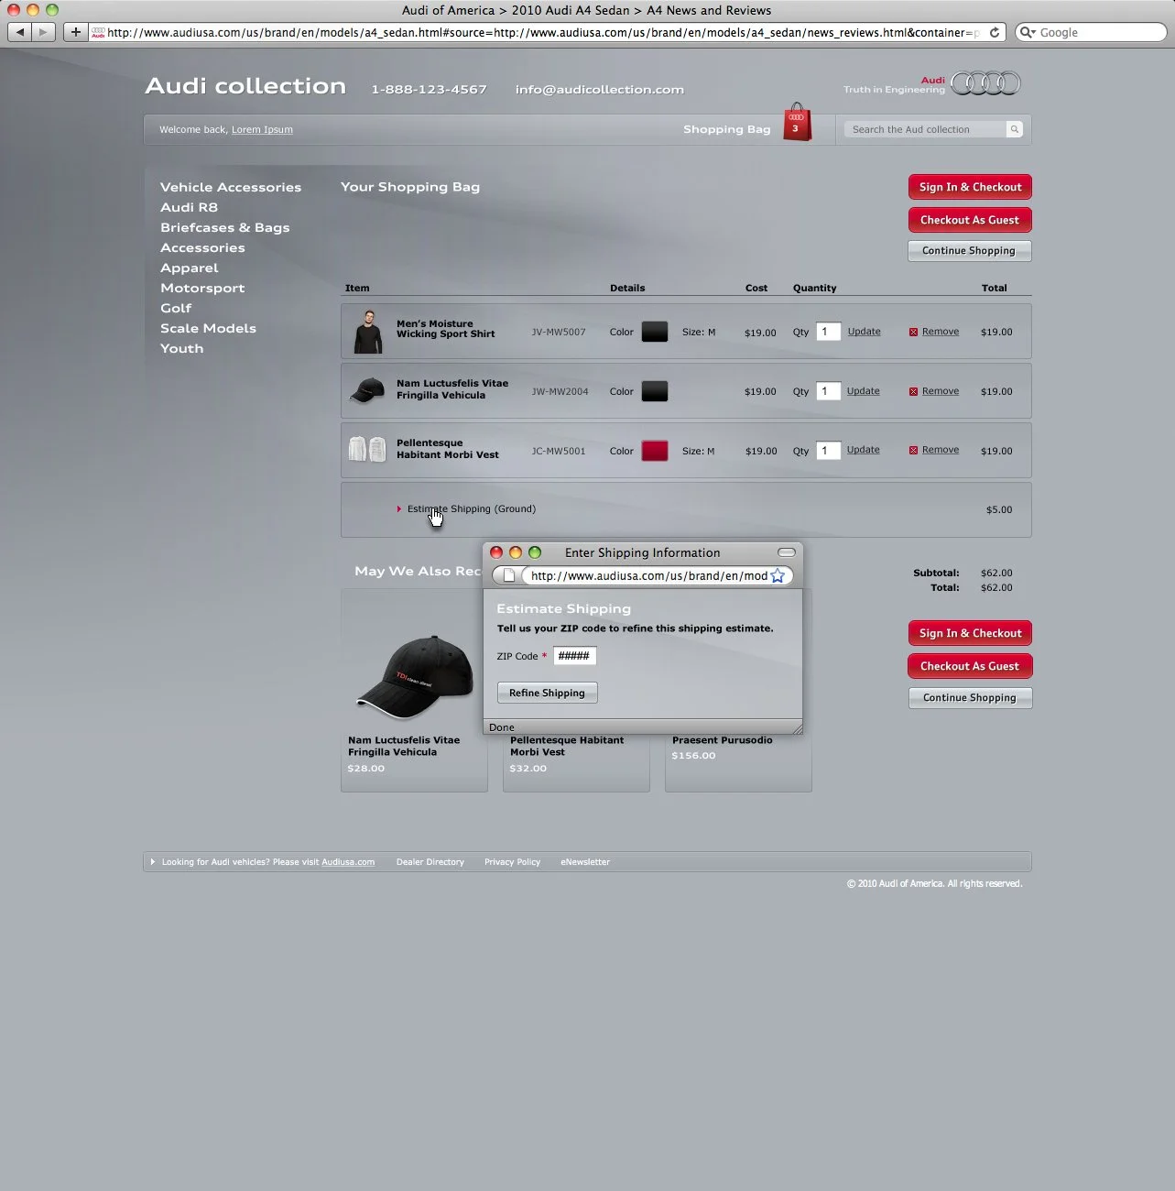This screenshot has height=1191, width=1175.
Task: Remove Men's Moisture Wicking Sport Shirt link
Action: [941, 332]
